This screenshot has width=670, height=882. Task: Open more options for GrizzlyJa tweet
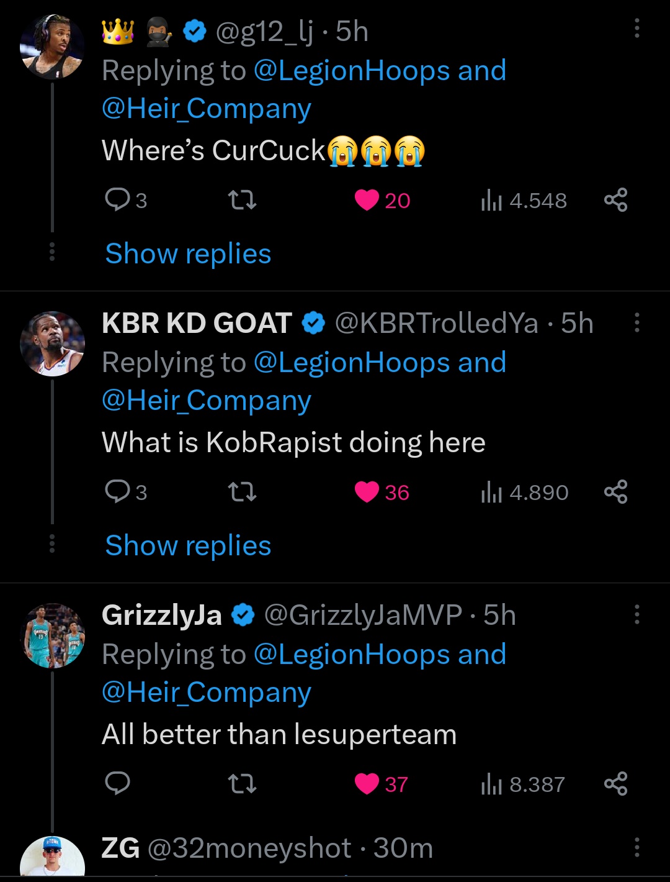coord(636,614)
